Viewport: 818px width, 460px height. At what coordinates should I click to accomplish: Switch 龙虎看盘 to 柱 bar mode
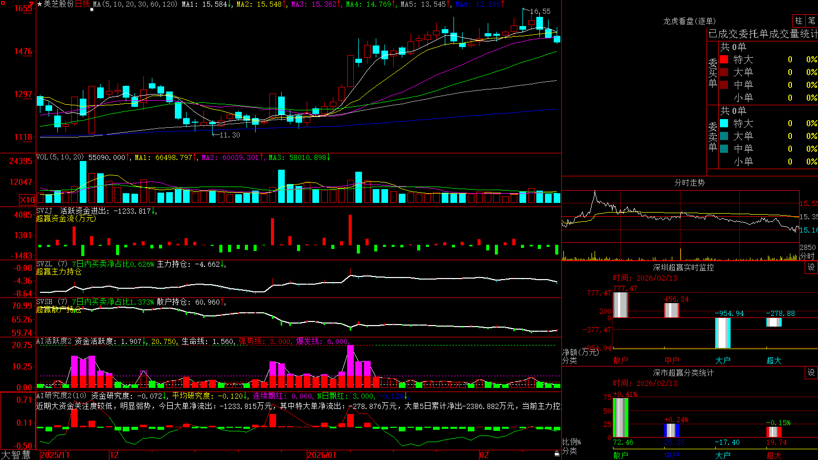(799, 21)
